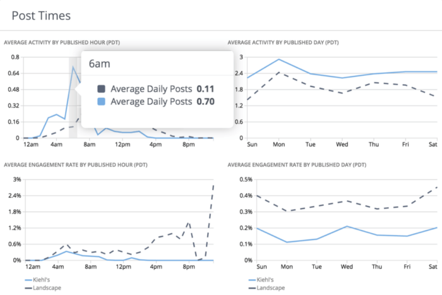Image resolution: width=442 pixels, height=295 pixels.
Task: Click 4pm label on hourly activity axis
Action: pyautogui.click(x=155, y=145)
